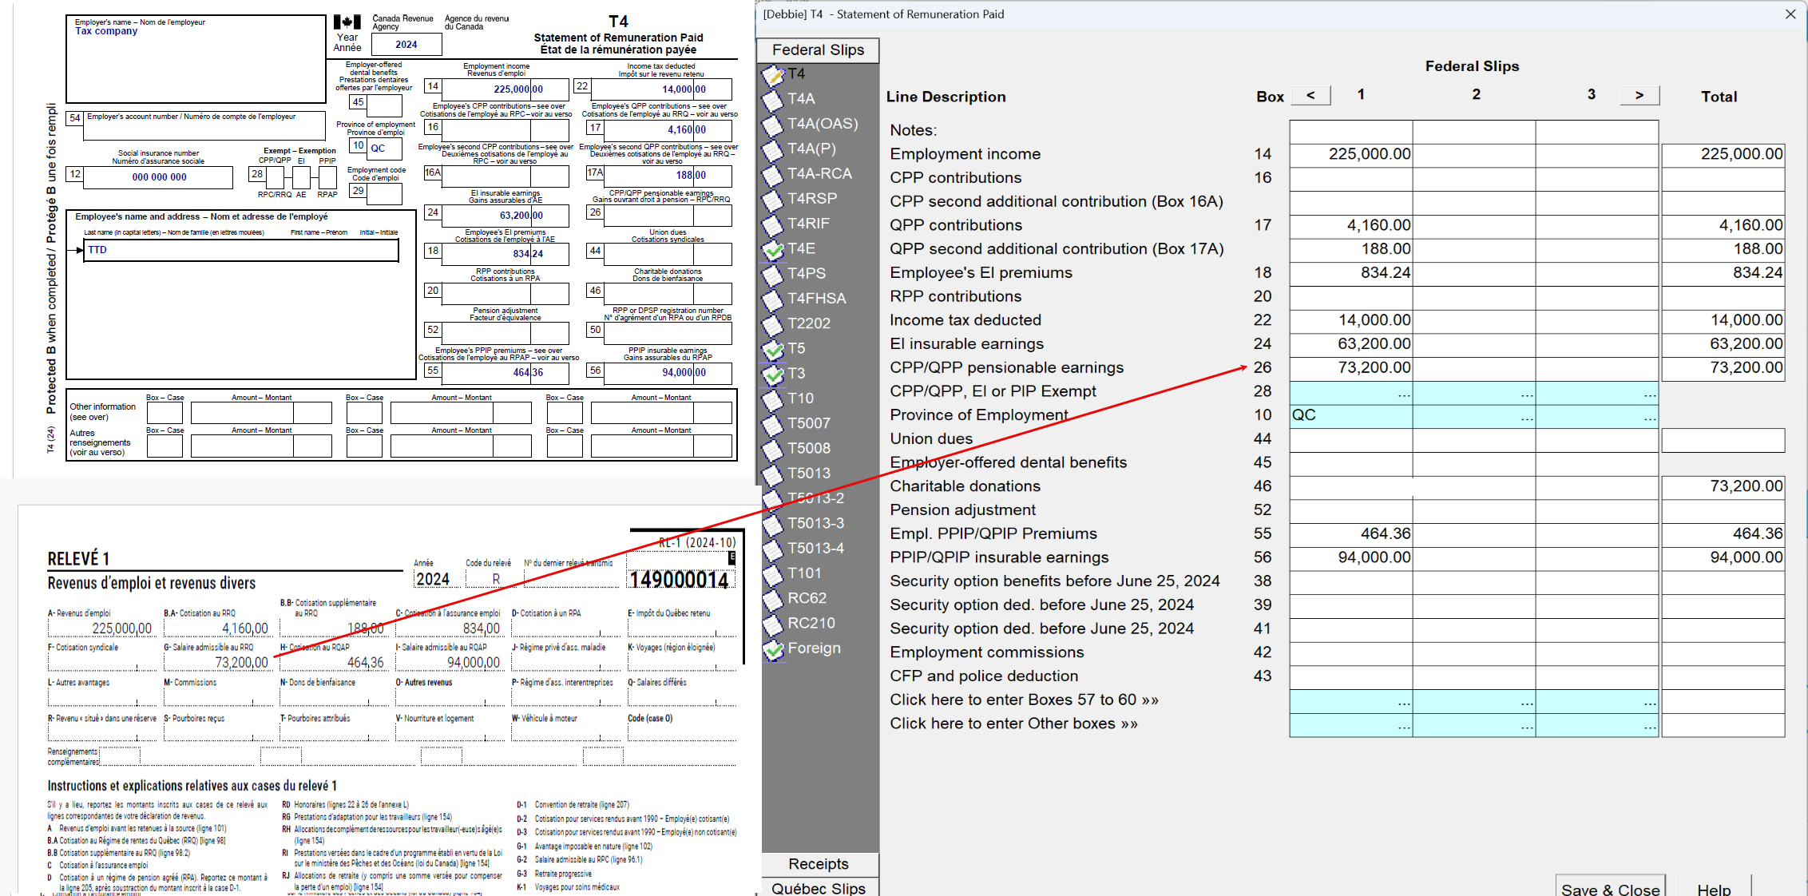Click CPP contributions box 16 field column 1
Screen dimensions: 1808x896
click(1351, 179)
